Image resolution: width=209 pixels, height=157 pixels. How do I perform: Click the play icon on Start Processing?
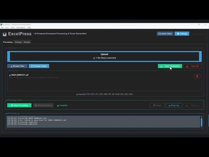(12, 105)
